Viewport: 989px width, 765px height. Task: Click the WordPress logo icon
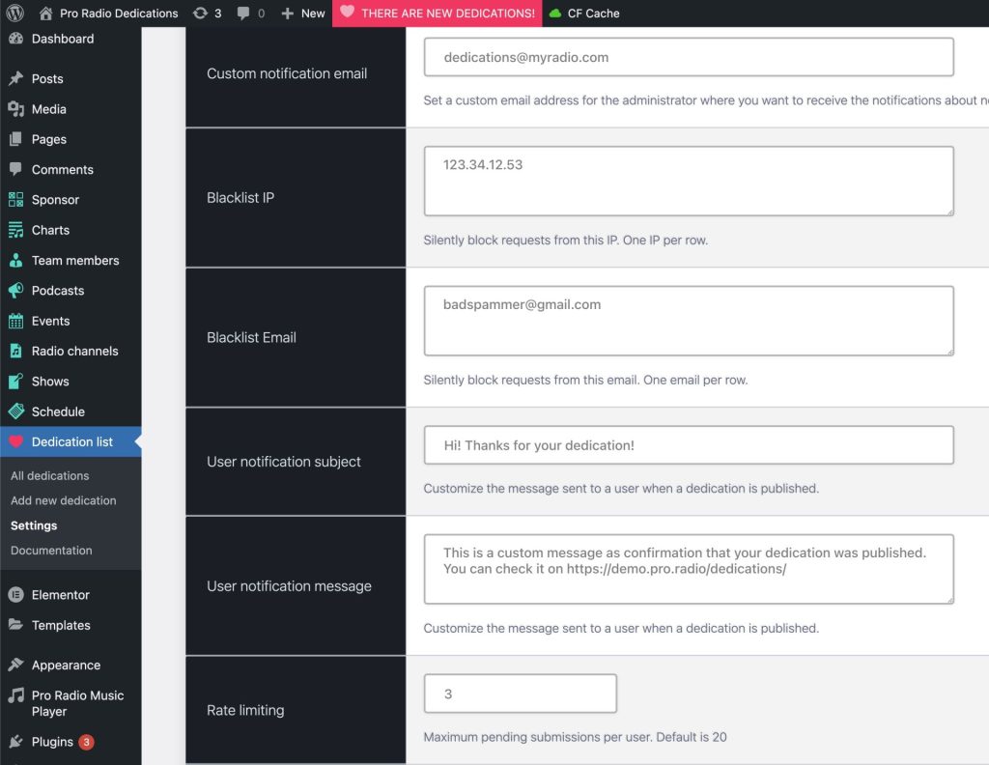[15, 14]
